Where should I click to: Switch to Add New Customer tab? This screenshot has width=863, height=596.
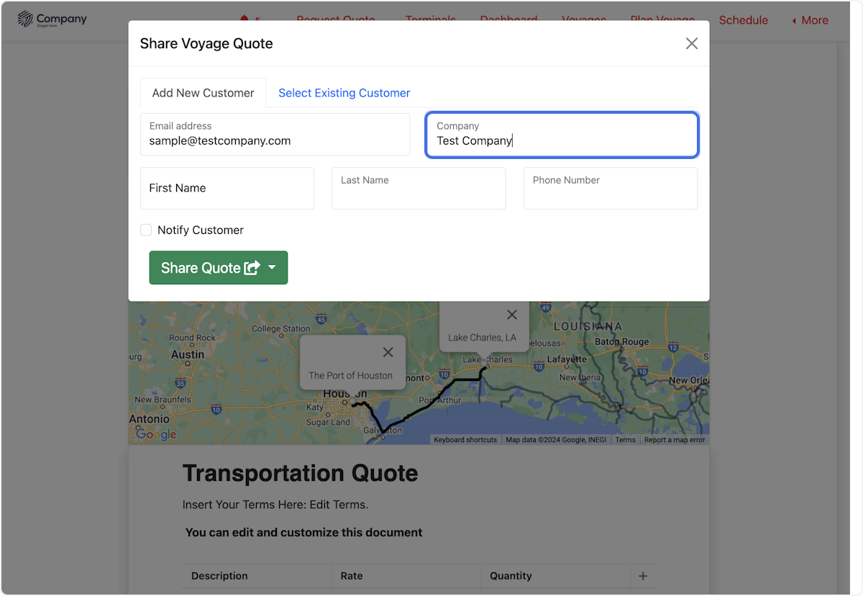coord(203,93)
